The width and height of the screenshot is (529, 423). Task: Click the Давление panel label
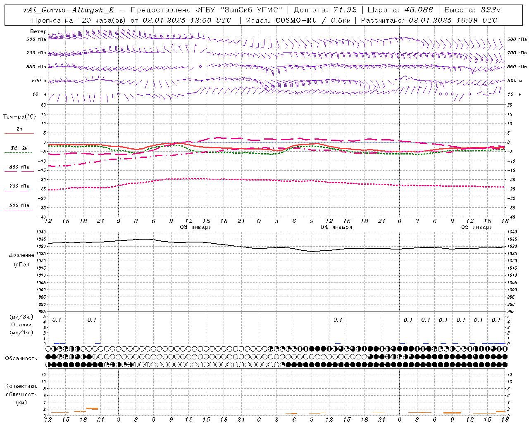click(x=21, y=255)
